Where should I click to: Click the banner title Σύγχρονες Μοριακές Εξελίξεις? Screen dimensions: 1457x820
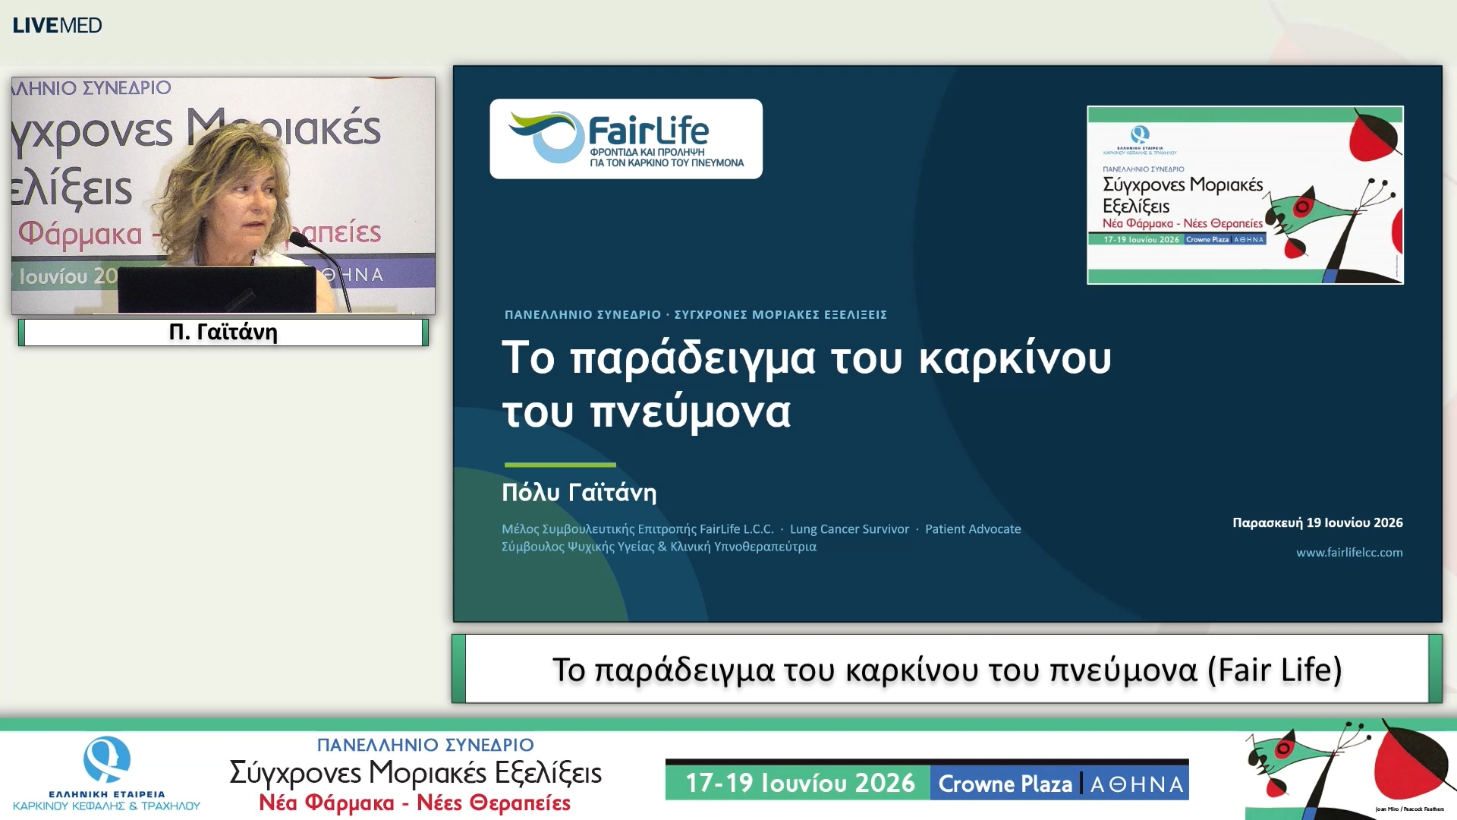[x=415, y=773]
